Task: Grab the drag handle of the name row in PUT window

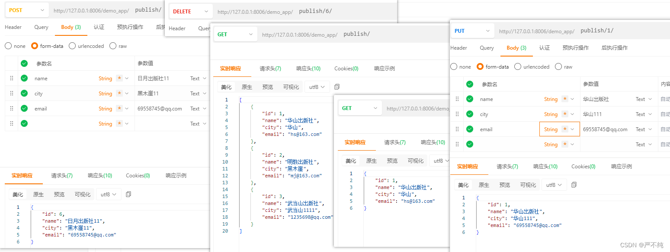Action: (x=457, y=99)
